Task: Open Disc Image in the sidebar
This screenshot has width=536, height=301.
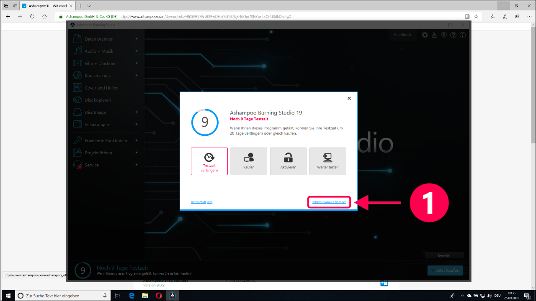Action: (106, 112)
